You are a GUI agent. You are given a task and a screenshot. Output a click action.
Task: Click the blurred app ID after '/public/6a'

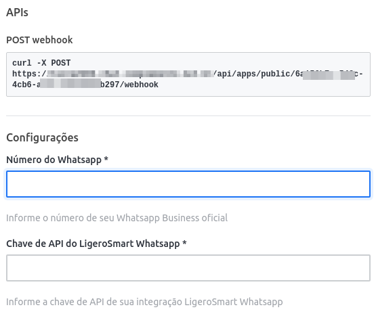click(329, 74)
